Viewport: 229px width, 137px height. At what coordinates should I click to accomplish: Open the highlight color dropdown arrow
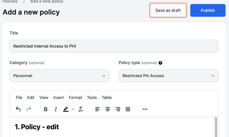pyautogui.click(x=73, y=109)
